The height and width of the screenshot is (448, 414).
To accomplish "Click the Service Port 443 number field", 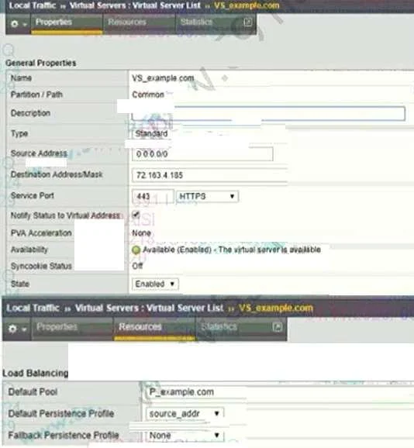I will [153, 196].
